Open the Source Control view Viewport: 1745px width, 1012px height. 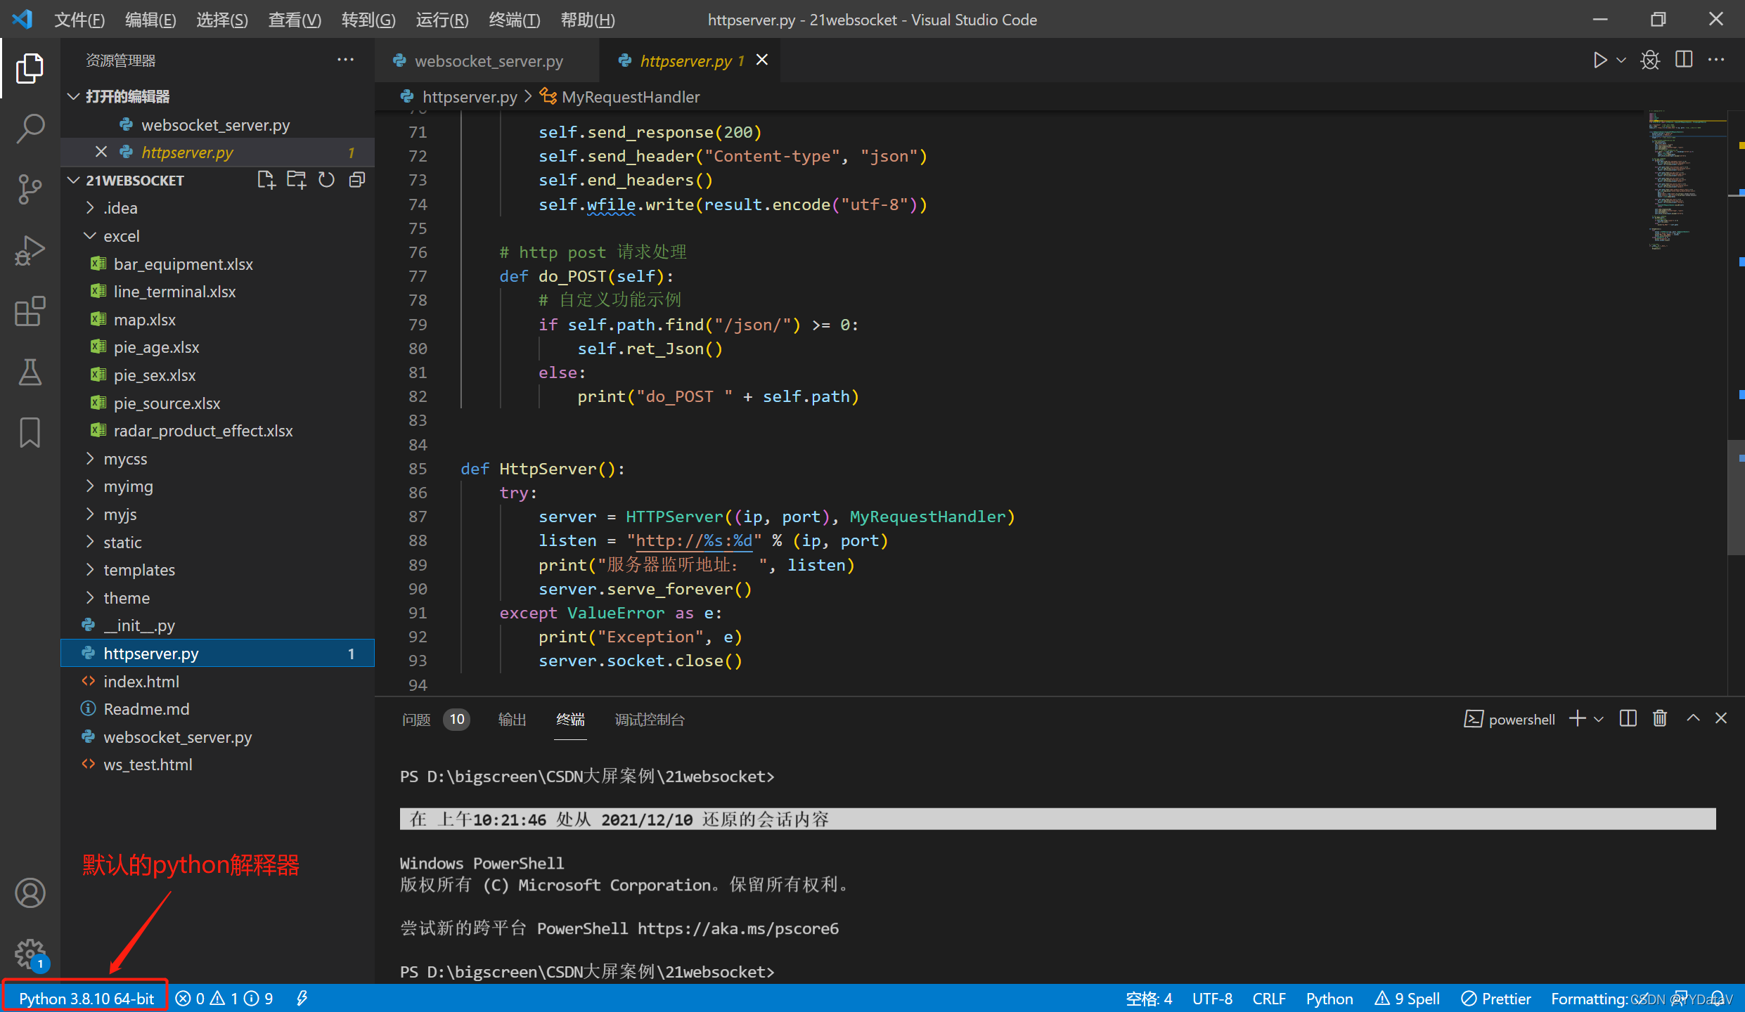point(30,190)
